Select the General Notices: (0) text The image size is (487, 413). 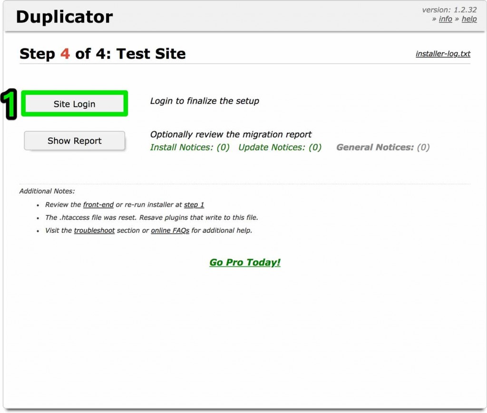click(x=383, y=147)
